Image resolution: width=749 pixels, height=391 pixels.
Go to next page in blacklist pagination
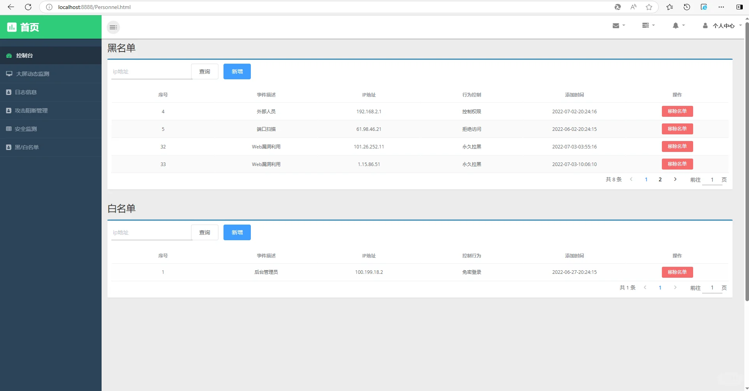click(675, 179)
